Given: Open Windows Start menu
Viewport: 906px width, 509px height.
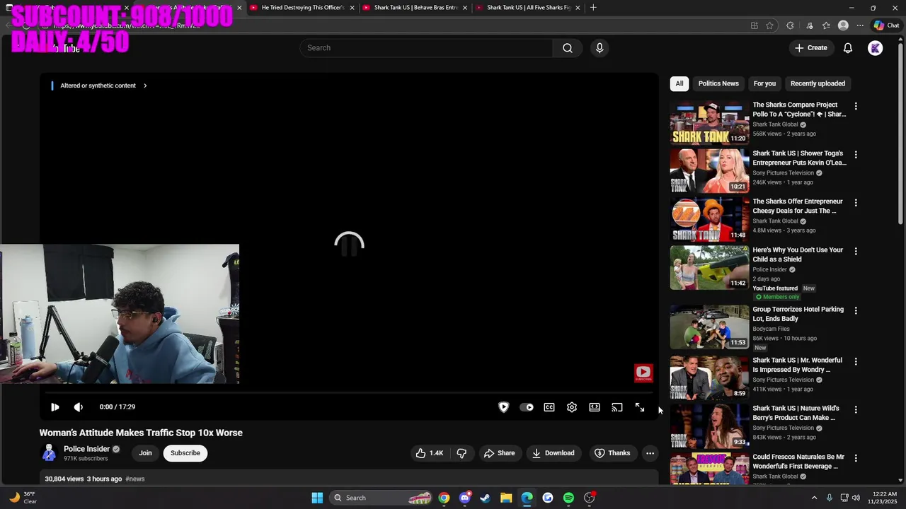Looking at the screenshot, I should (x=317, y=498).
